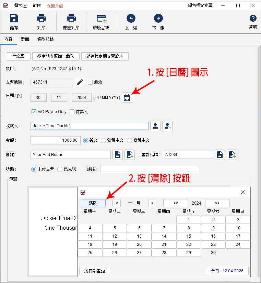Select the 繁體中文 radio button
The width and height of the screenshot is (261, 283).
(103, 140)
